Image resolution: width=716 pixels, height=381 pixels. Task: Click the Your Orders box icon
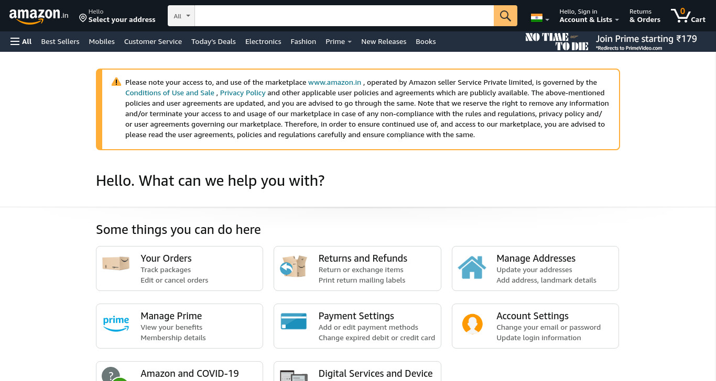pyautogui.click(x=116, y=263)
